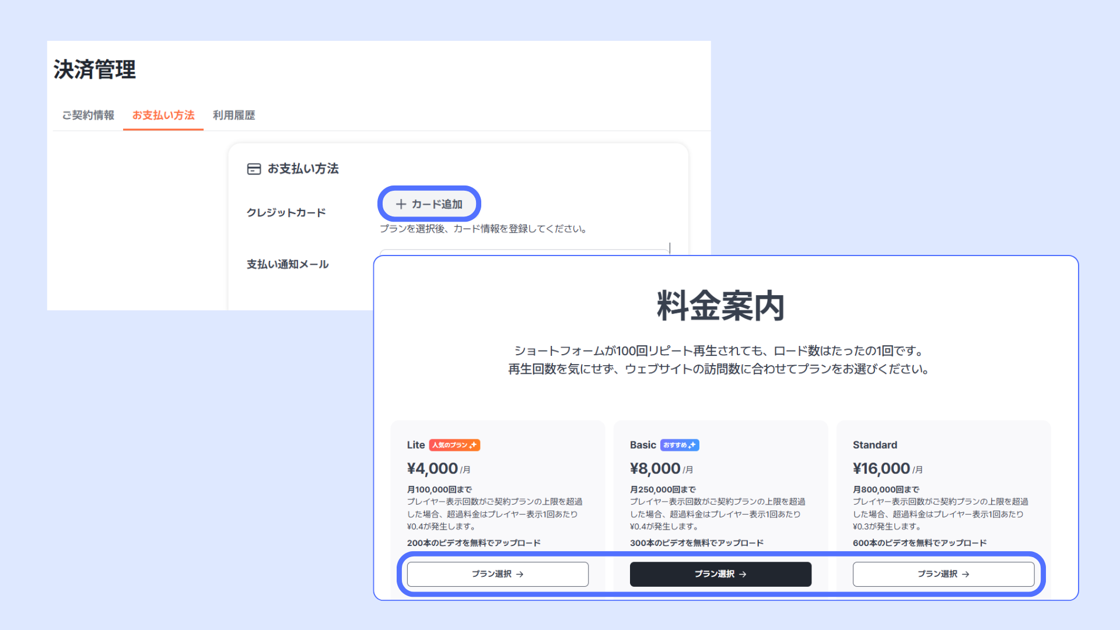This screenshot has height=630, width=1120.
Task: Click the 支払い通知メール input field
Action: (x=524, y=253)
